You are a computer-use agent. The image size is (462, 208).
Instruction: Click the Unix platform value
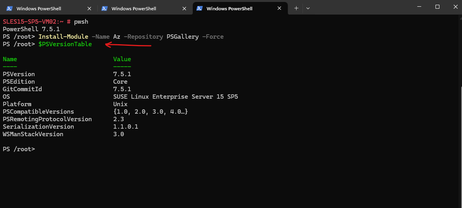(x=120, y=104)
